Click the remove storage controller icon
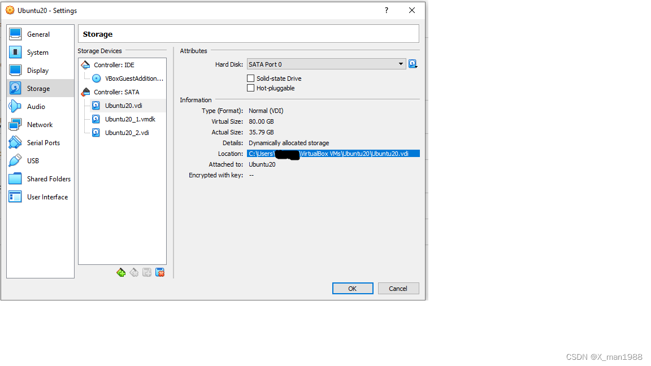Screen dimensions: 651x366 point(134,272)
